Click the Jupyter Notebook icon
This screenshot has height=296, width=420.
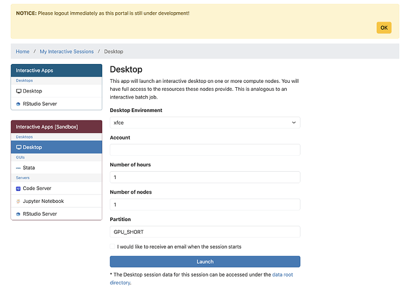click(x=18, y=202)
